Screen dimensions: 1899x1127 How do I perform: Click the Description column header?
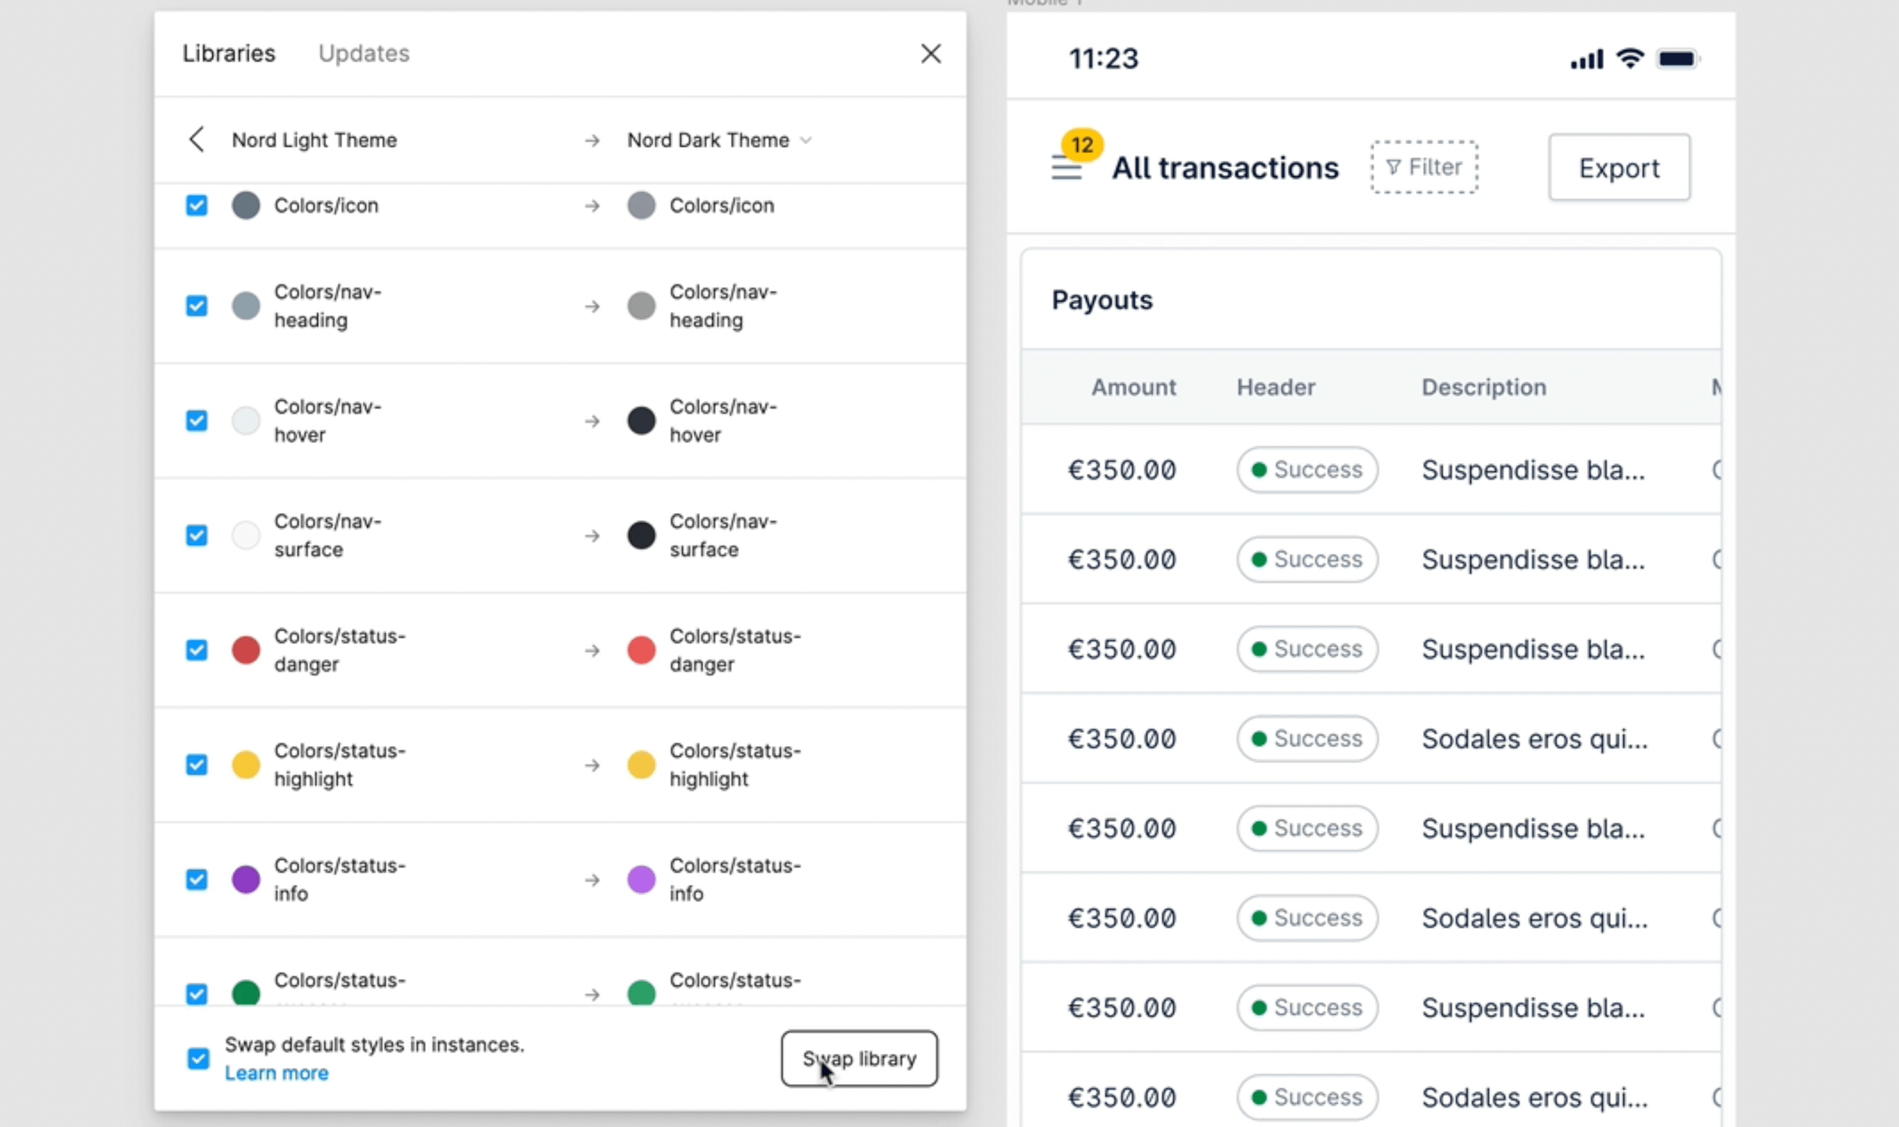point(1484,387)
